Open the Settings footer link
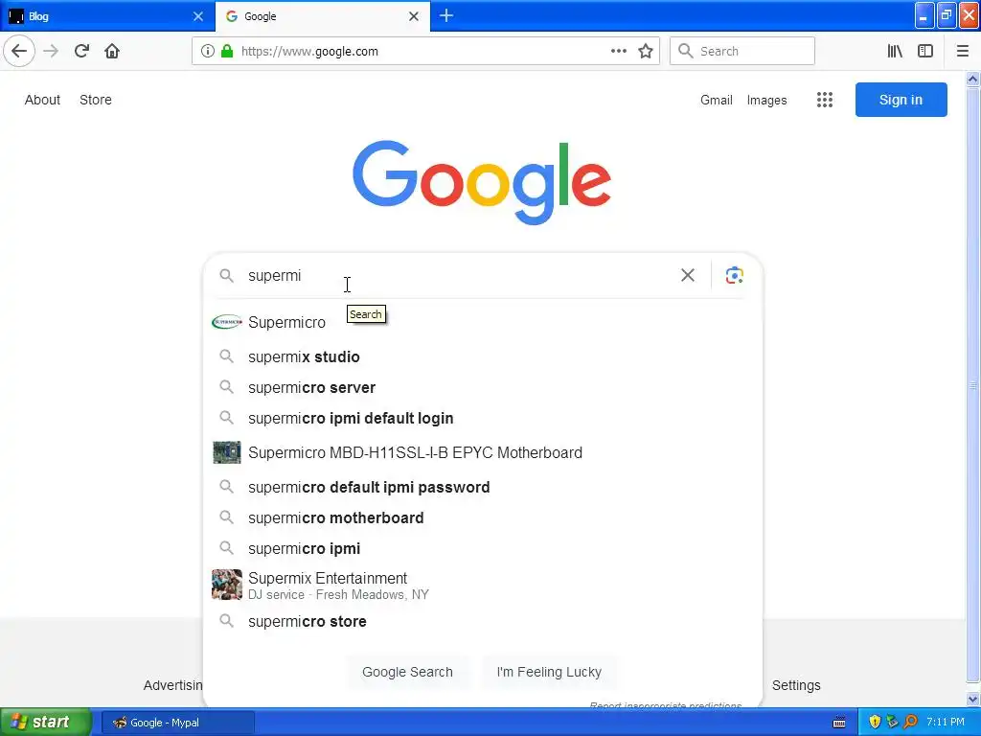Screen dimensions: 981x736 click(796, 685)
